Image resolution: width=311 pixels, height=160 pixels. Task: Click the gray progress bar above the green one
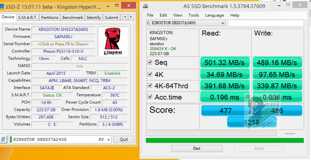pyautogui.click(x=211, y=133)
